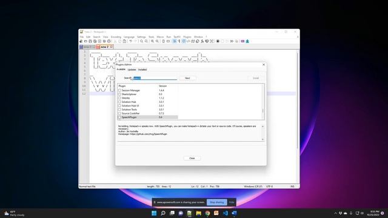
Task: Select the Solution Tools plugin checkbox
Action: 119,110
